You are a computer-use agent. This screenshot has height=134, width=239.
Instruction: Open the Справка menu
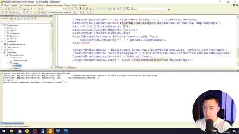82,5
